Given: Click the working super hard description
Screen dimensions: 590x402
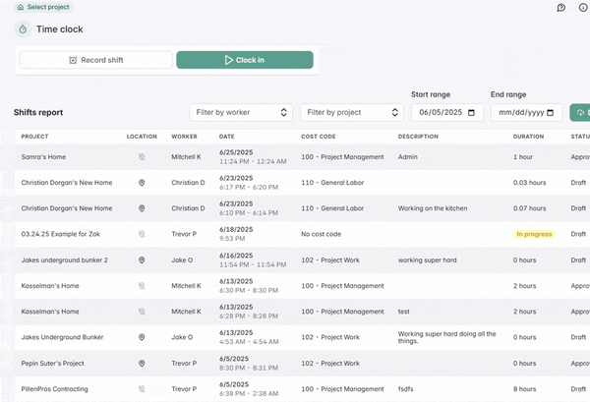Looking at the screenshot, I should click(x=428, y=259).
